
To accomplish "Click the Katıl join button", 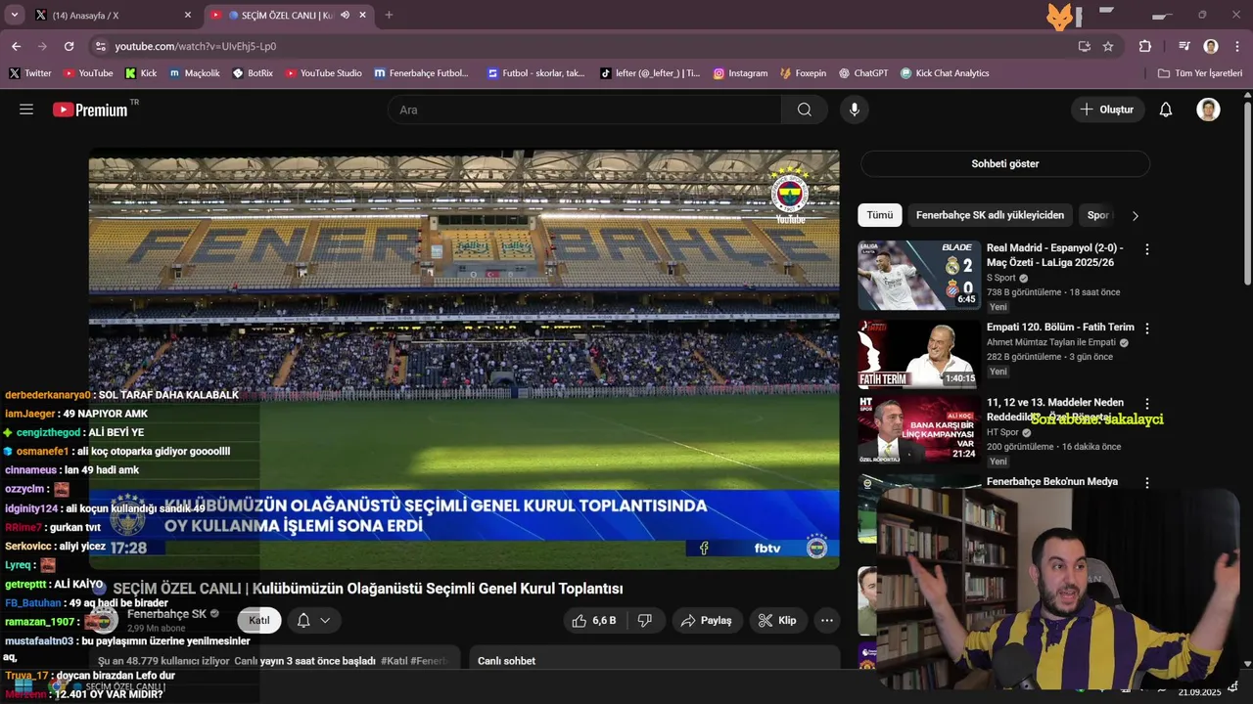I will pyautogui.click(x=259, y=620).
